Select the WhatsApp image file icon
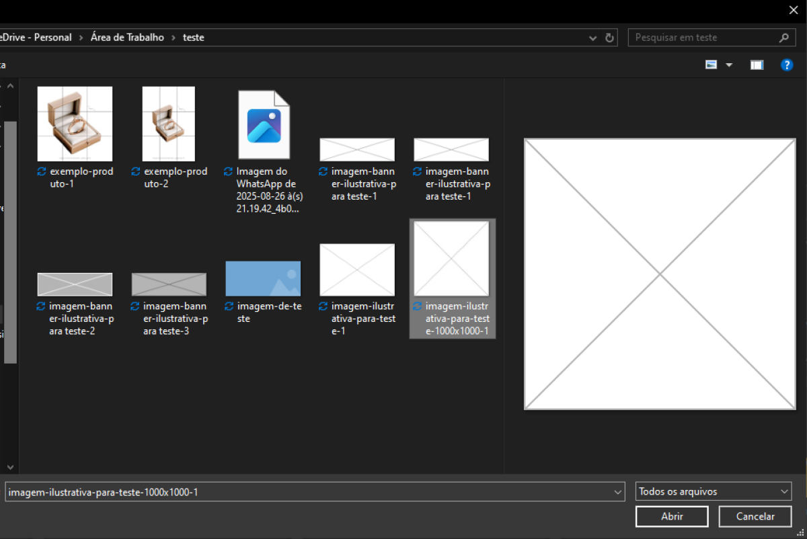This screenshot has height=539, width=807. pos(264,125)
